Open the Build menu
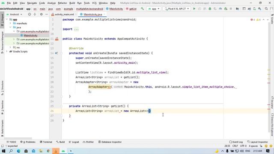The height and width of the screenshot is (154, 274). click(72, 3)
